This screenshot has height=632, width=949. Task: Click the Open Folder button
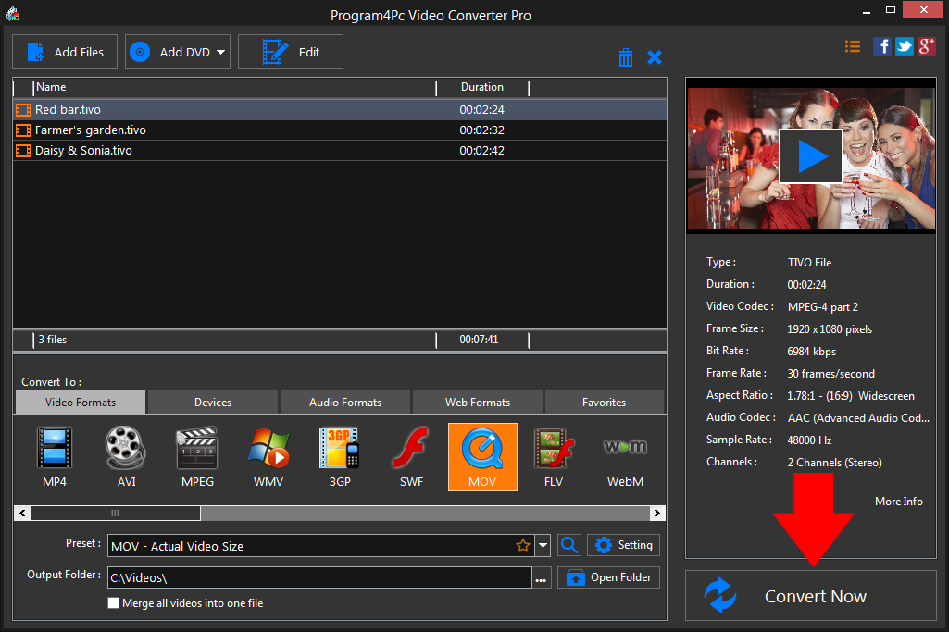pyautogui.click(x=608, y=577)
